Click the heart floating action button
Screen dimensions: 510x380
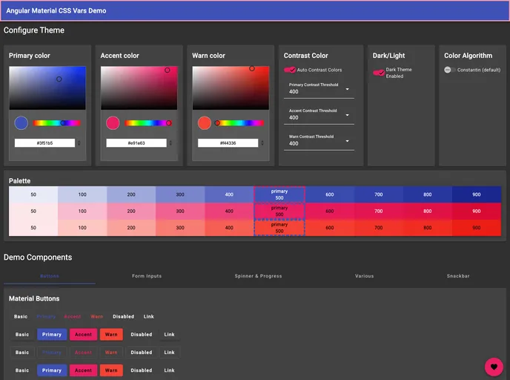click(494, 366)
